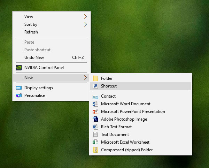209x168 pixels.
Task: Create a new Rich Text Format file
Action: point(141,127)
